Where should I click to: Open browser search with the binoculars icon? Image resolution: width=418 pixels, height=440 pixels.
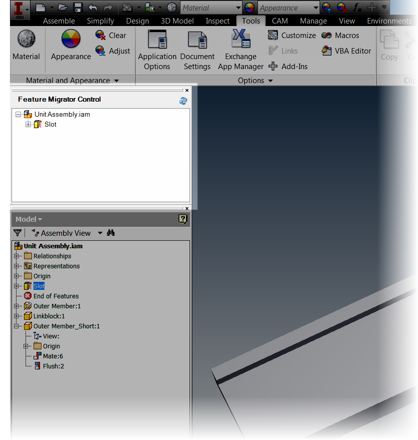point(110,233)
